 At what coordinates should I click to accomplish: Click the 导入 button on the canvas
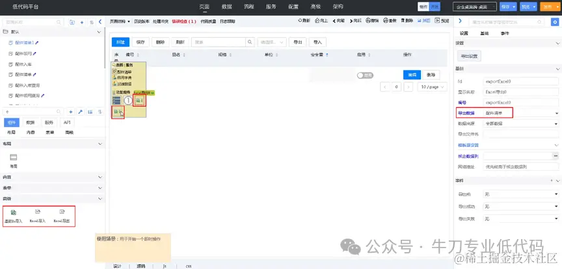[x=317, y=42]
